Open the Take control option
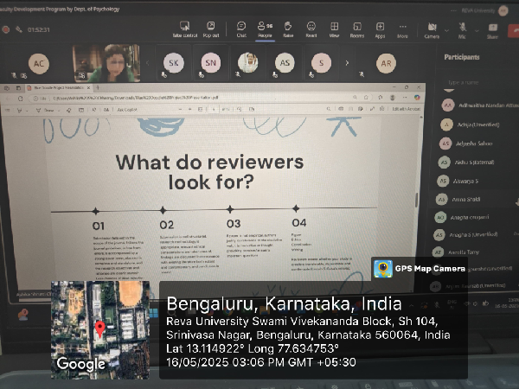The image size is (519, 389). click(185, 29)
